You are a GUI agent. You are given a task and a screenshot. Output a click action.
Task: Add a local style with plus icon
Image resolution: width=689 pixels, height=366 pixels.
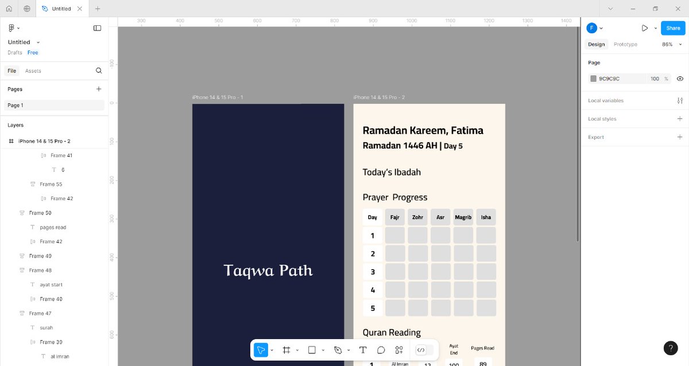click(x=680, y=119)
